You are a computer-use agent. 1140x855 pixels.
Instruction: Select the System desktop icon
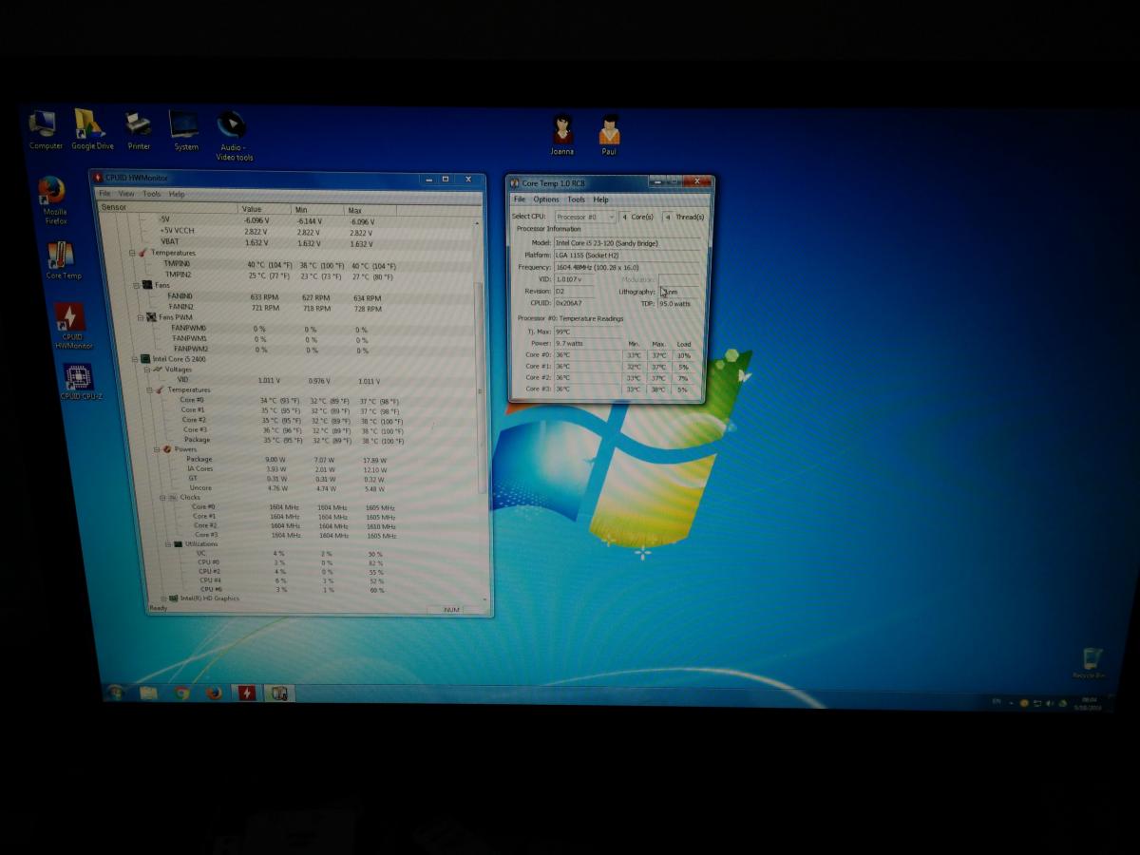coord(185,130)
